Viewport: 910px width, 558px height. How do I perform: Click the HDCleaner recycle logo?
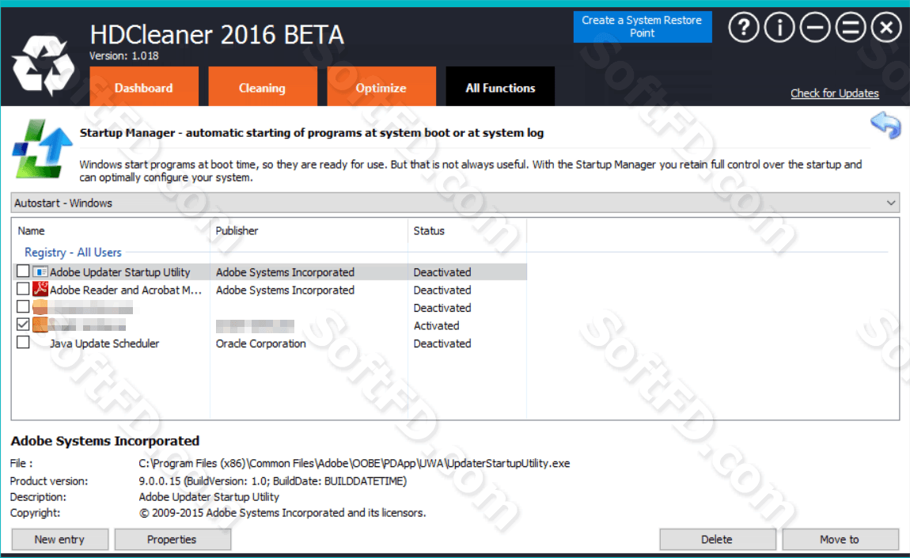[43, 65]
